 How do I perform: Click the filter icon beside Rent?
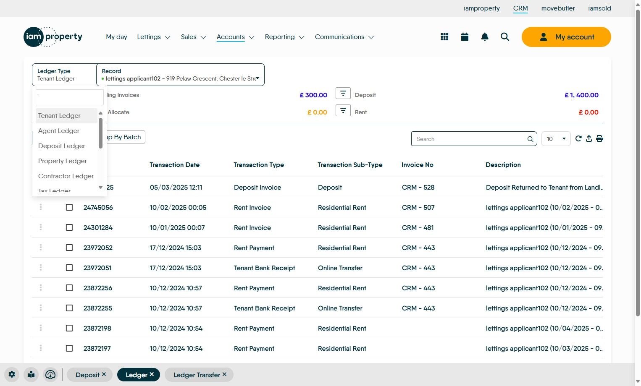point(343,110)
